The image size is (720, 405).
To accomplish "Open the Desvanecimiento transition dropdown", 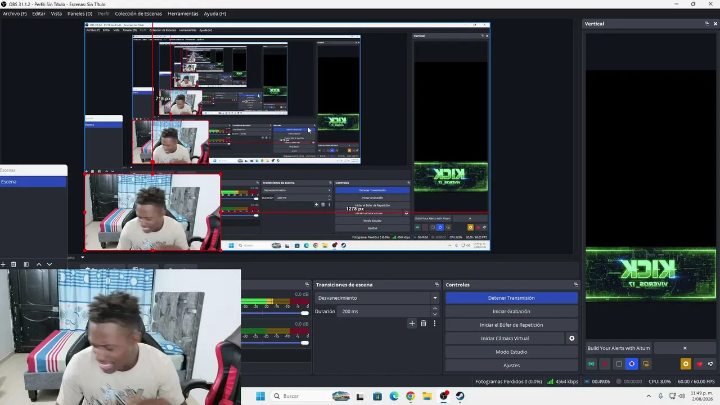I will point(377,298).
